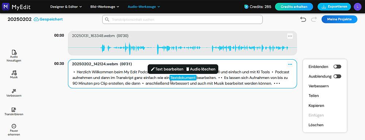Expand Bild-Werkzeuge menu
Viewport: 365px width, 140px height.
point(105,7)
